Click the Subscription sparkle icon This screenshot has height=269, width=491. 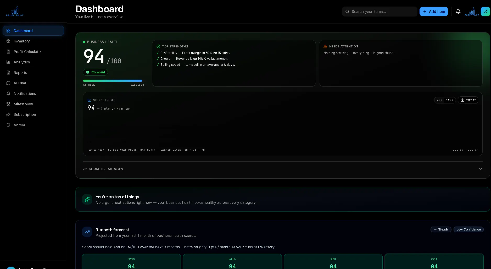pyautogui.click(x=8, y=114)
